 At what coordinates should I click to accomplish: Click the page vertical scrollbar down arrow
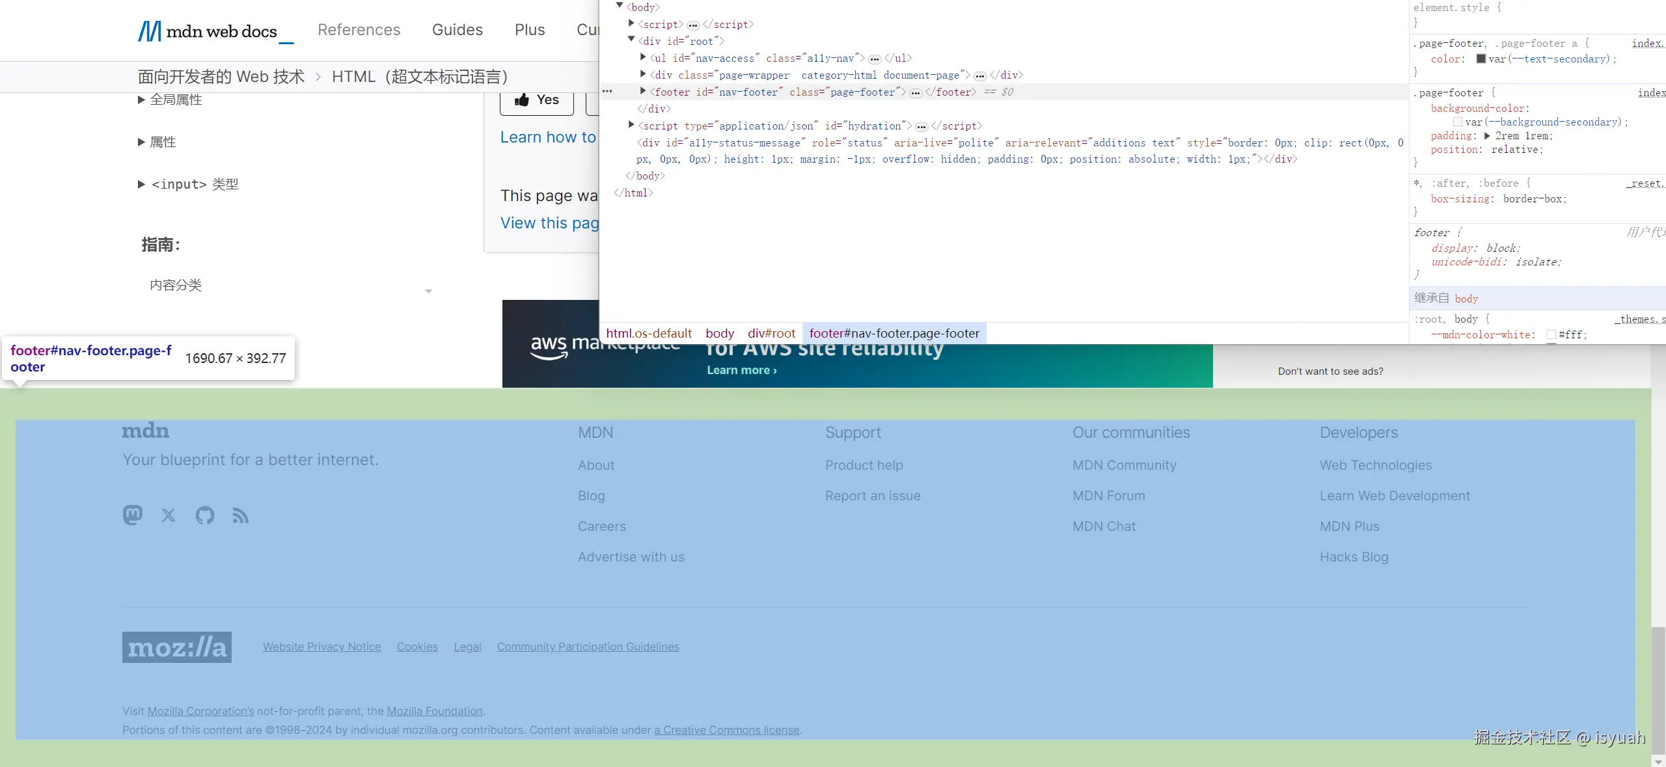pyautogui.click(x=1658, y=761)
